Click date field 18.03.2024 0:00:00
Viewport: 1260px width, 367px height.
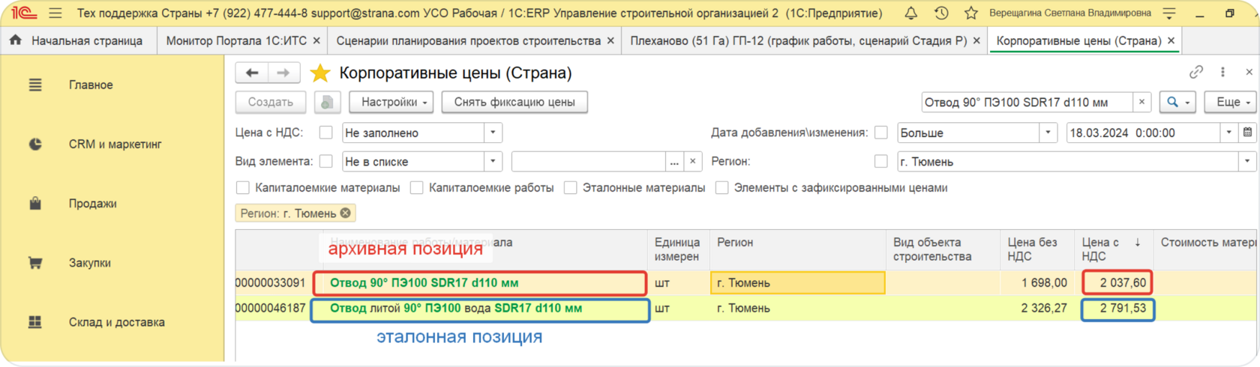coord(1143,133)
